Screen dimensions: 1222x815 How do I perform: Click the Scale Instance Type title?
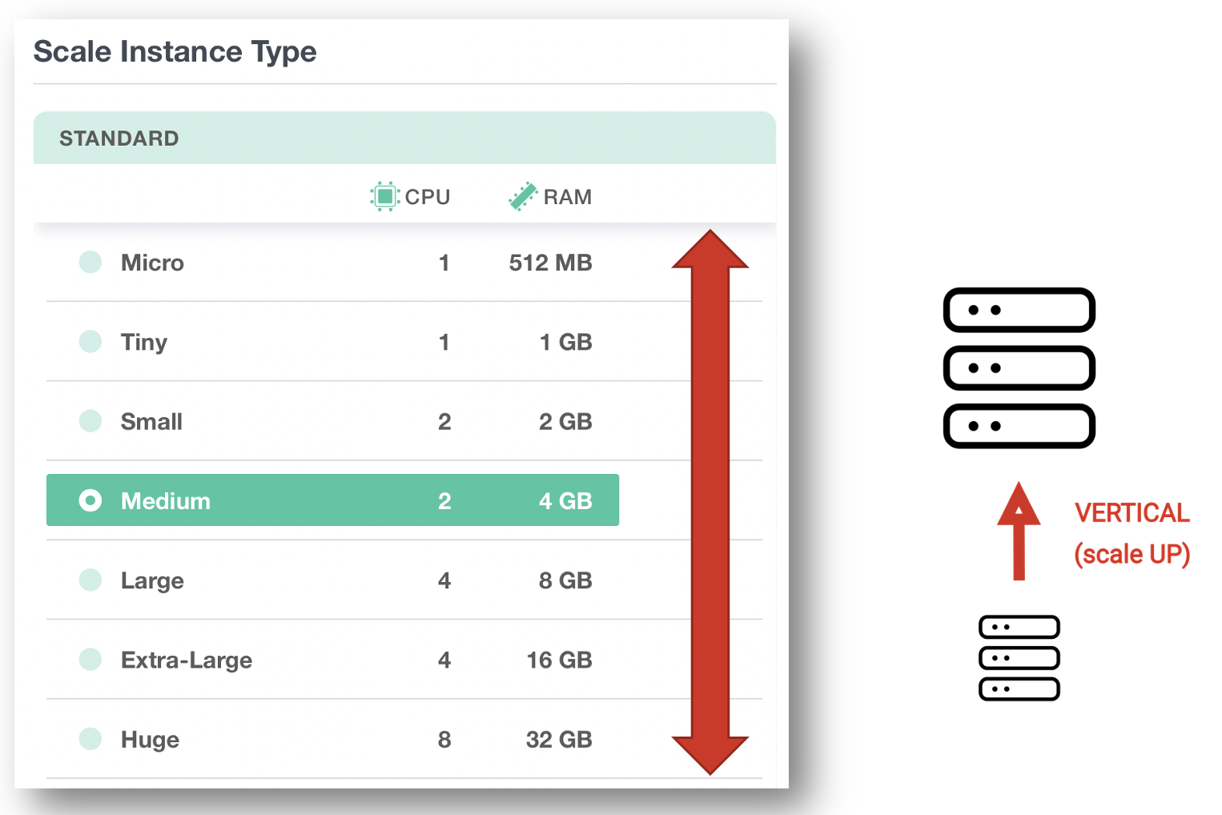(x=175, y=52)
